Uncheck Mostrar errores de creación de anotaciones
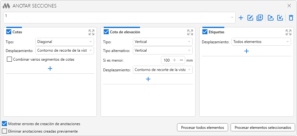 [x=4, y=124]
